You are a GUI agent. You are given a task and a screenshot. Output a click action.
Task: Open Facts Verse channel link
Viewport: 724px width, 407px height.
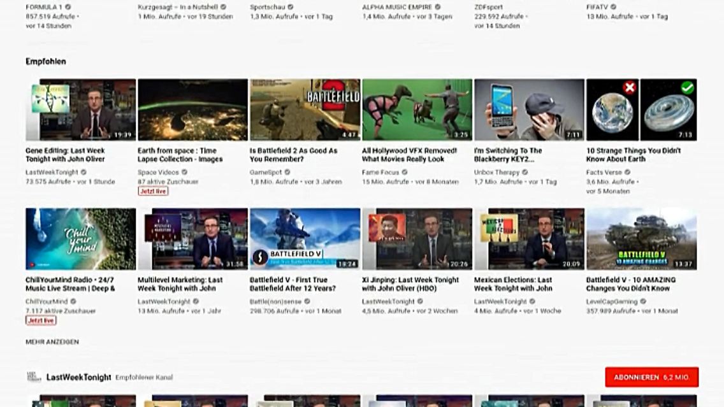[x=604, y=172]
